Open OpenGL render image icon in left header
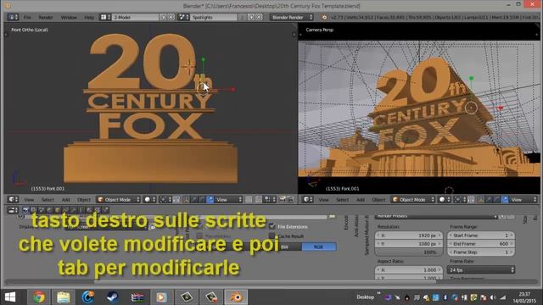 [283, 200]
